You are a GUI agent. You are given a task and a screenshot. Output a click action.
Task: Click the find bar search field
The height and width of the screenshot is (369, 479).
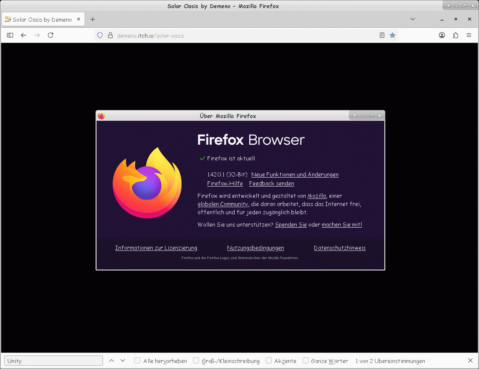point(54,361)
